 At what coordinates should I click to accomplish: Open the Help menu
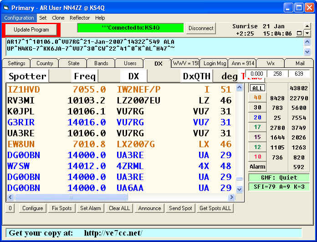click(100, 18)
